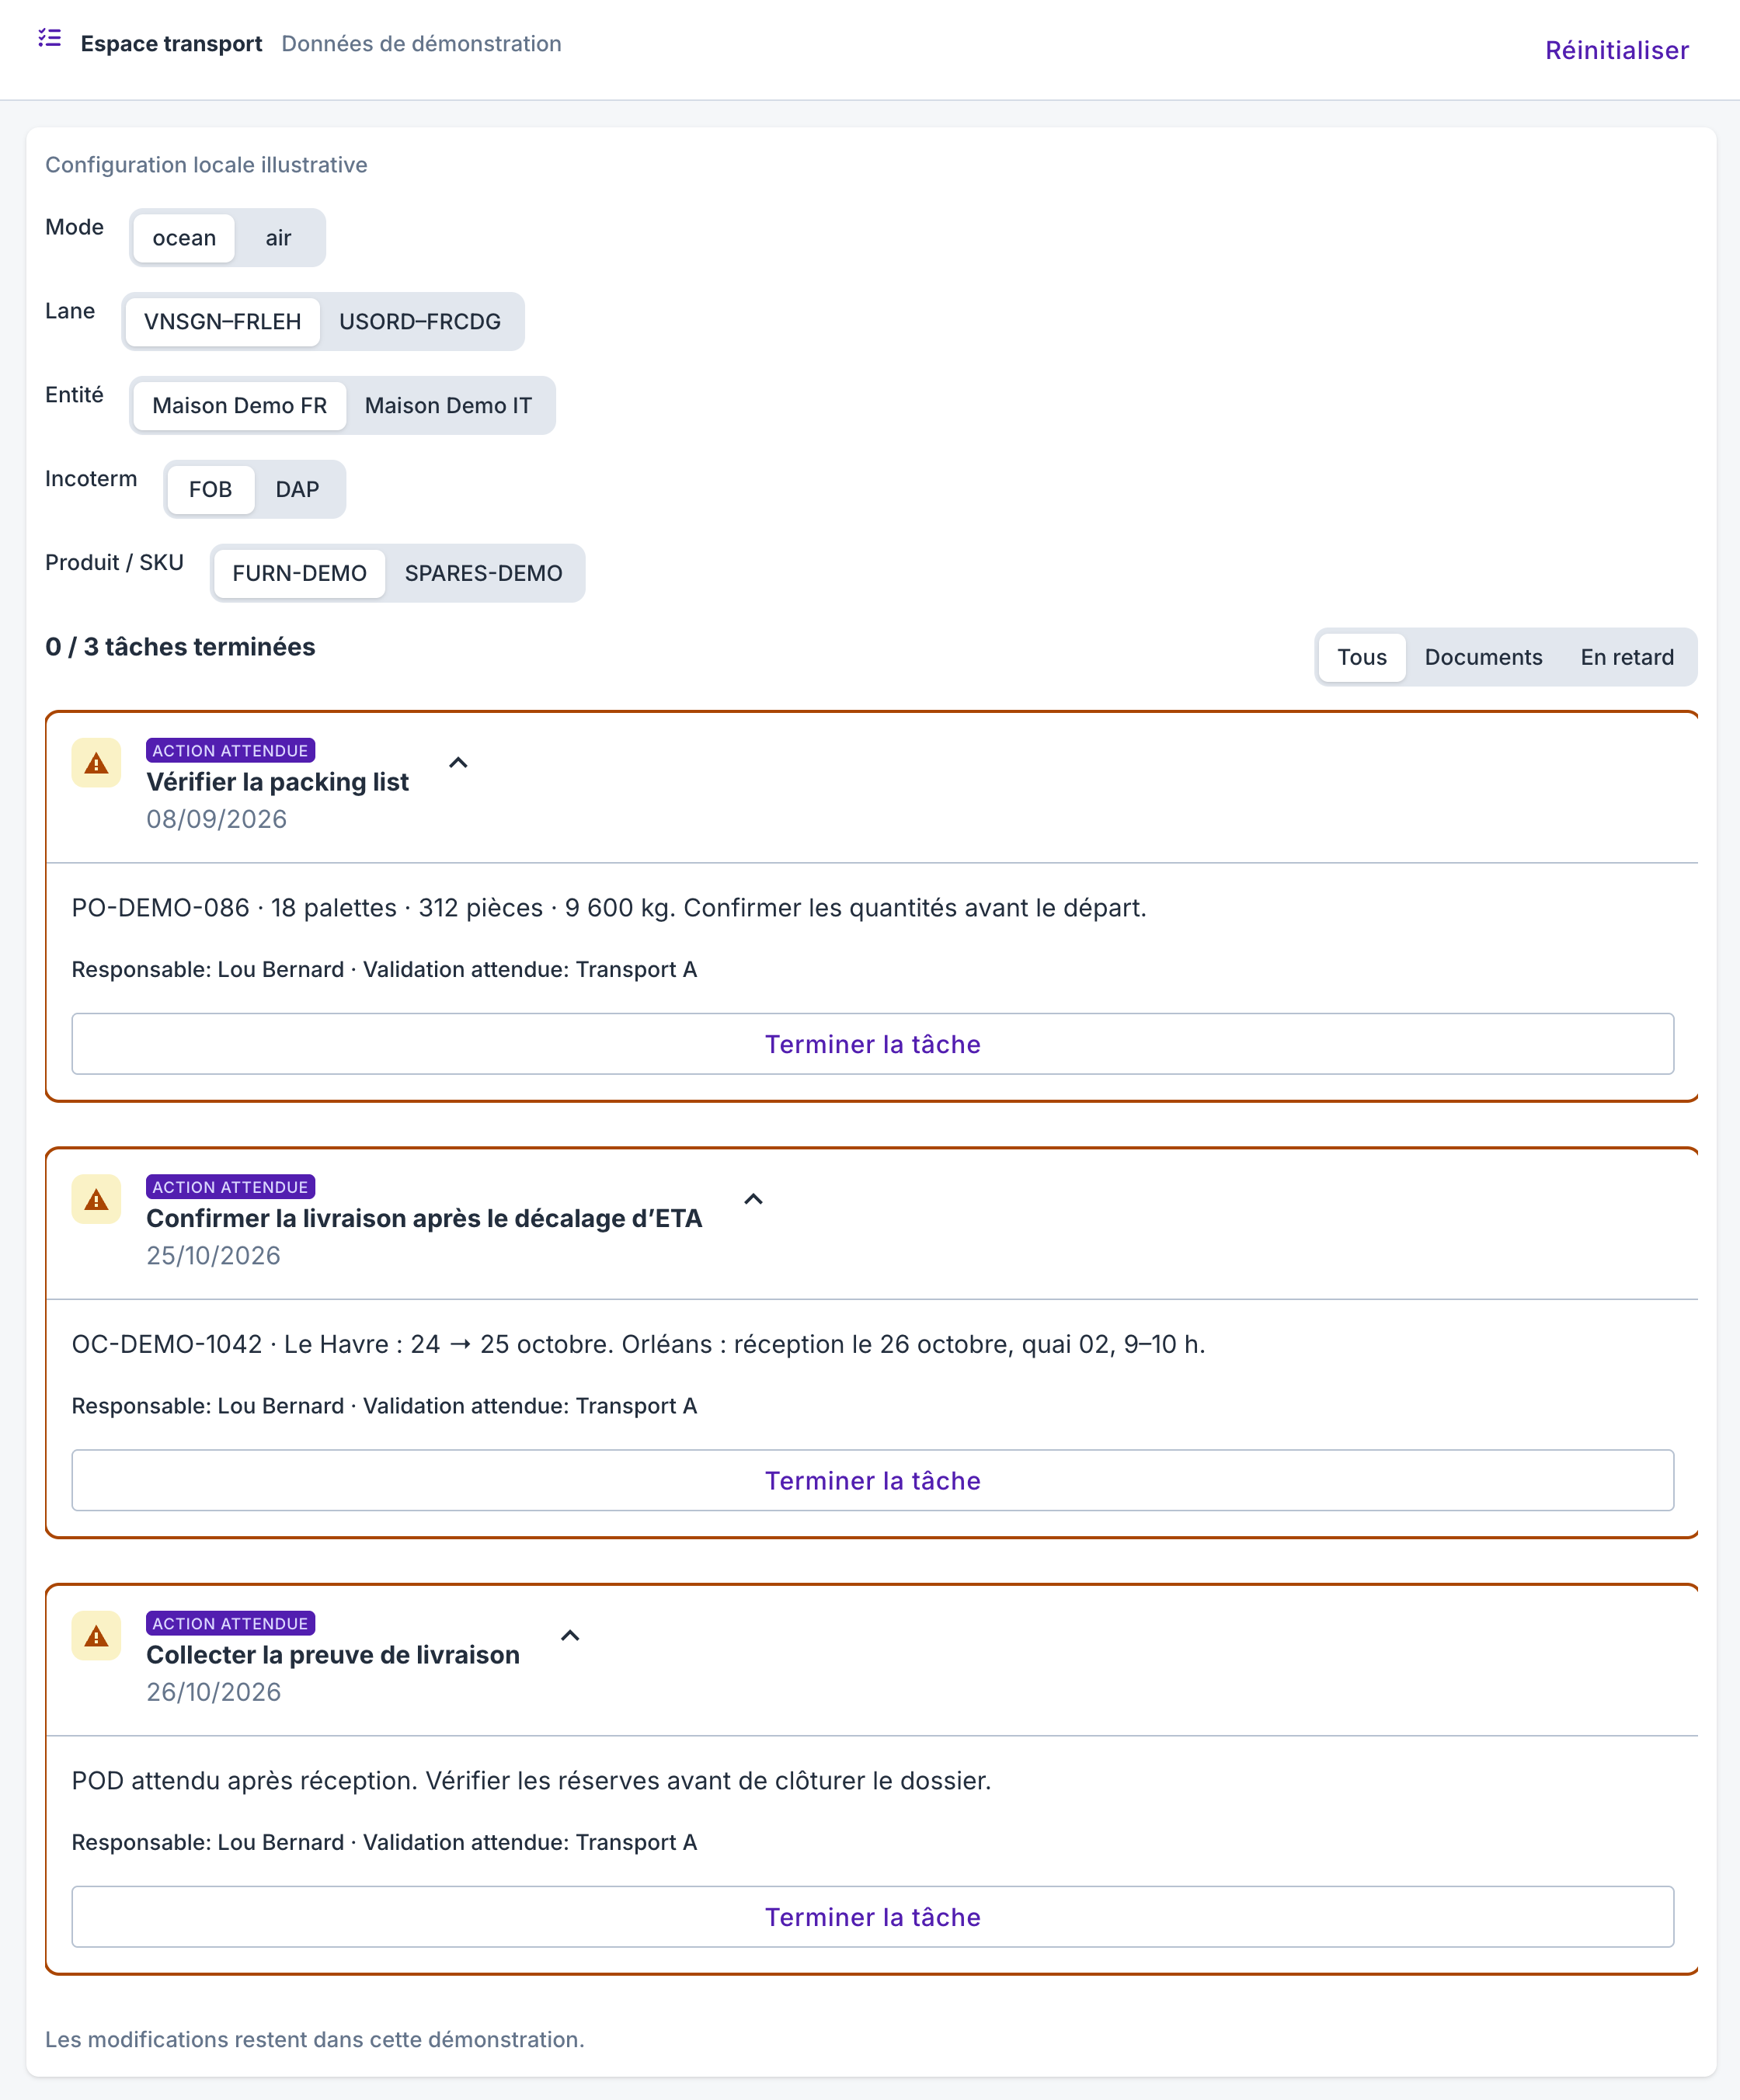Click warning icon on Confirmer la livraison task
1740x2100 pixels.
[x=96, y=1200]
